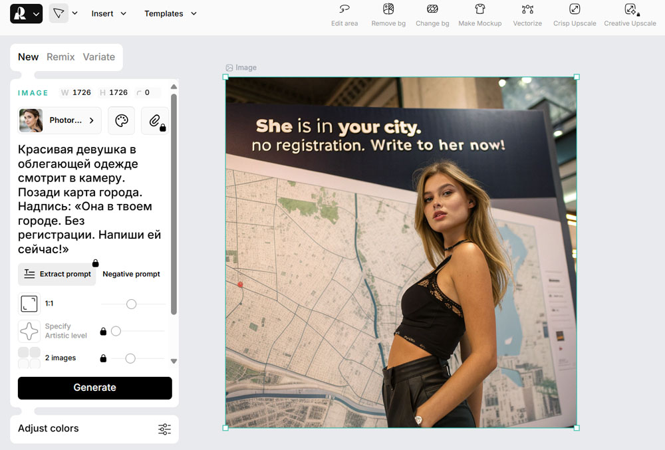Screen dimensions: 665x450
Task: Open the Insert dropdown menu
Action: (109, 13)
